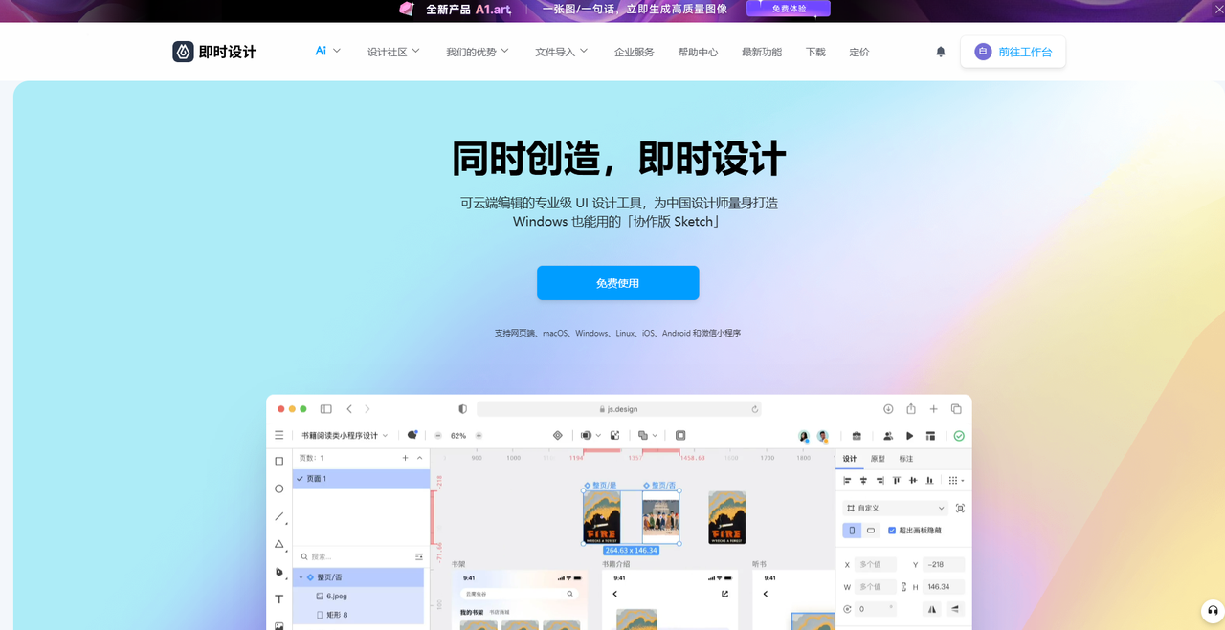Decrease canvas zoom with the minus control
Viewport: 1225px width, 630px height.
pyautogui.click(x=437, y=435)
